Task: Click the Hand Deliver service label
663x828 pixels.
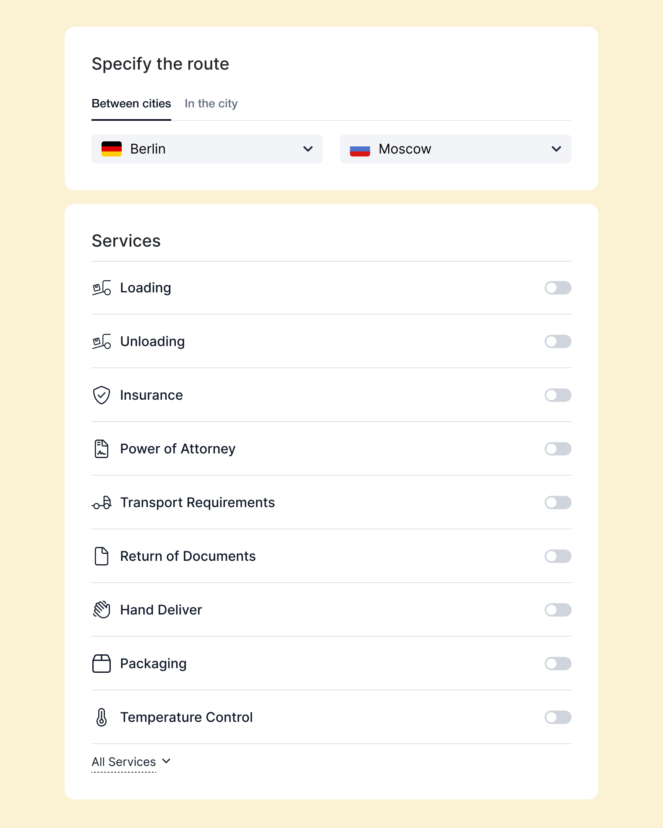Action: [161, 610]
